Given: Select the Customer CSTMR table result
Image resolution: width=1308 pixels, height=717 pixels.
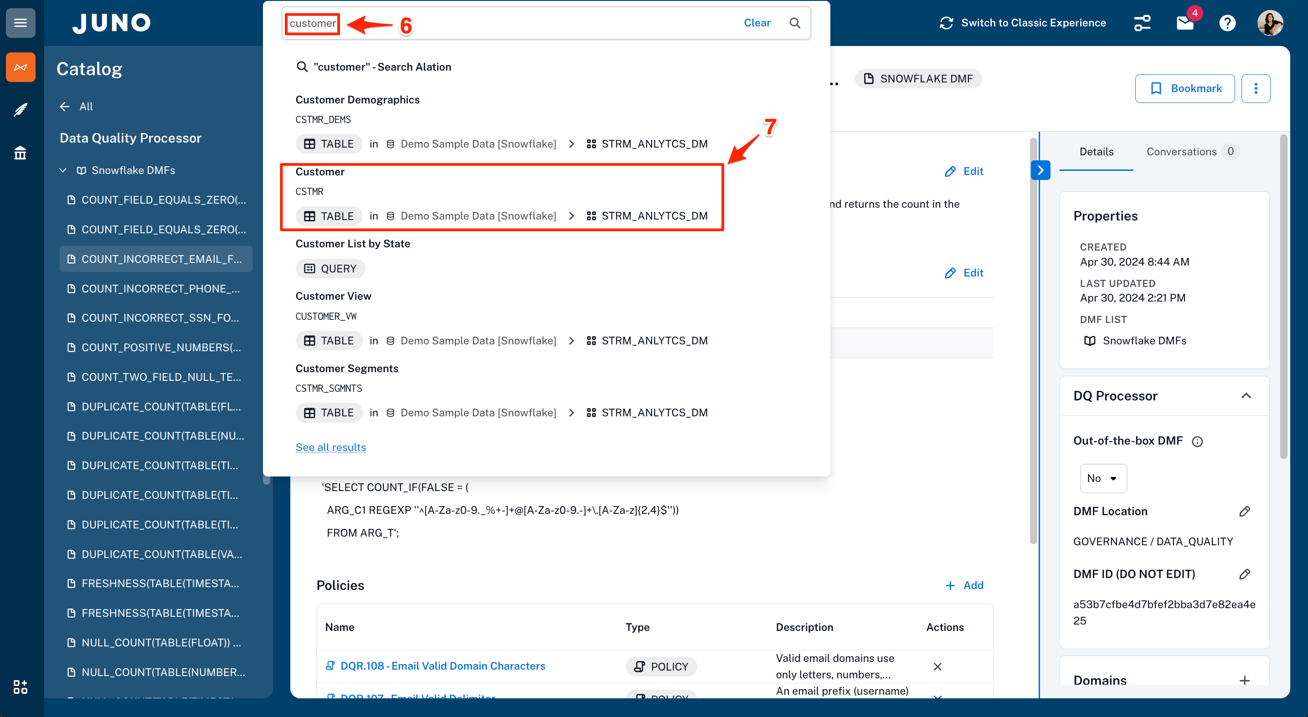Looking at the screenshot, I should click(501, 196).
